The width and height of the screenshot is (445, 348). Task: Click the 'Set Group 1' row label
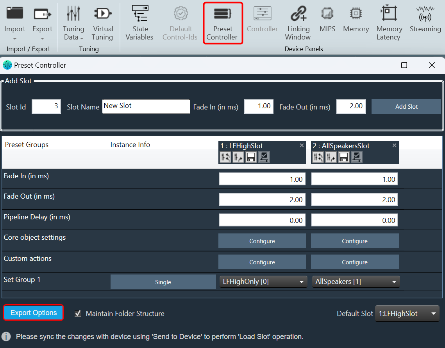pos(22,280)
